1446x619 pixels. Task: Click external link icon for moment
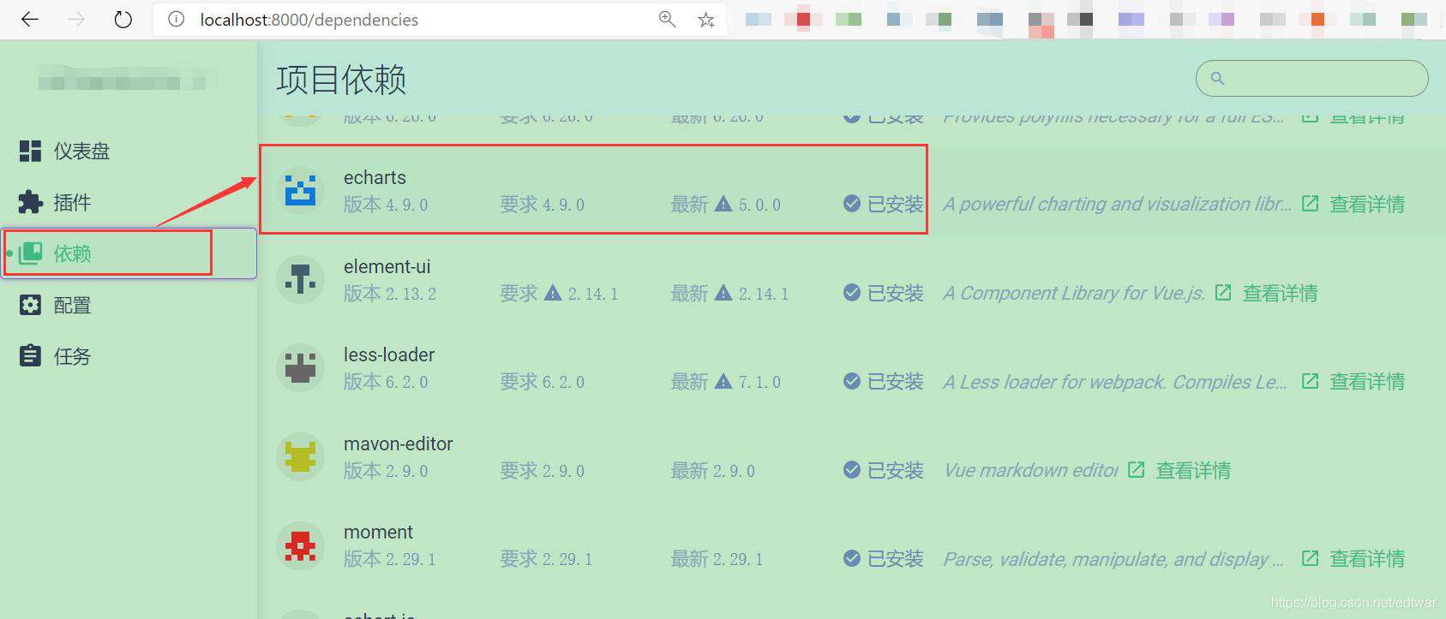point(1310,558)
